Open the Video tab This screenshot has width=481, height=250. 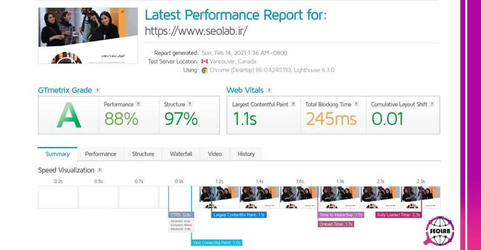pyautogui.click(x=215, y=154)
